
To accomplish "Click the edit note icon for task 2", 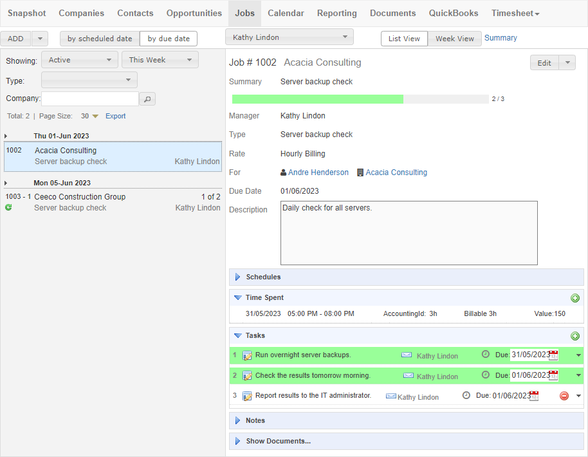I will [x=247, y=376].
